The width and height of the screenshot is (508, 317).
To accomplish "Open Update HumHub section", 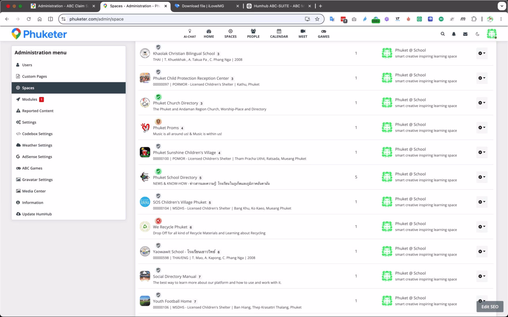I will pos(69,214).
